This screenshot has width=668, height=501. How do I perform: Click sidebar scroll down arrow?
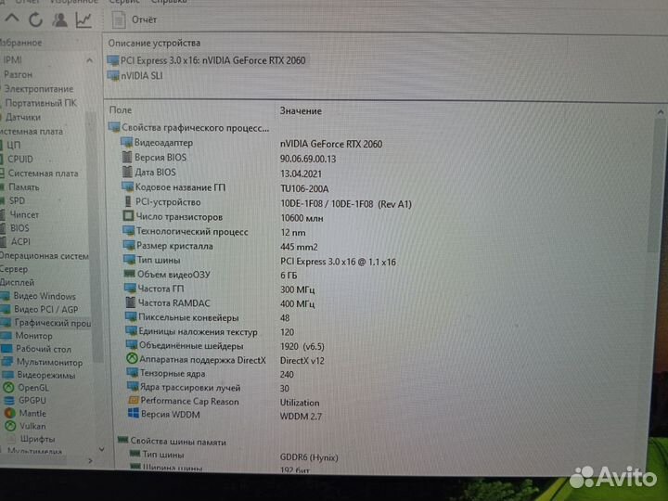point(101,449)
